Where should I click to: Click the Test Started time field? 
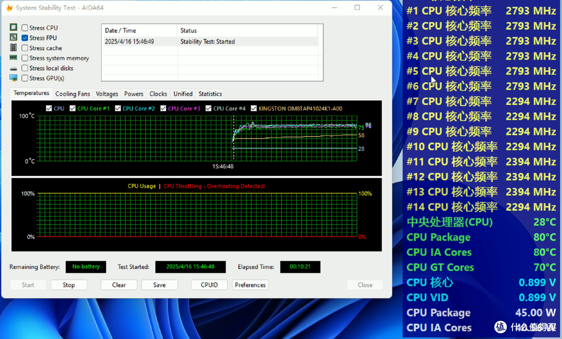pyautogui.click(x=190, y=267)
